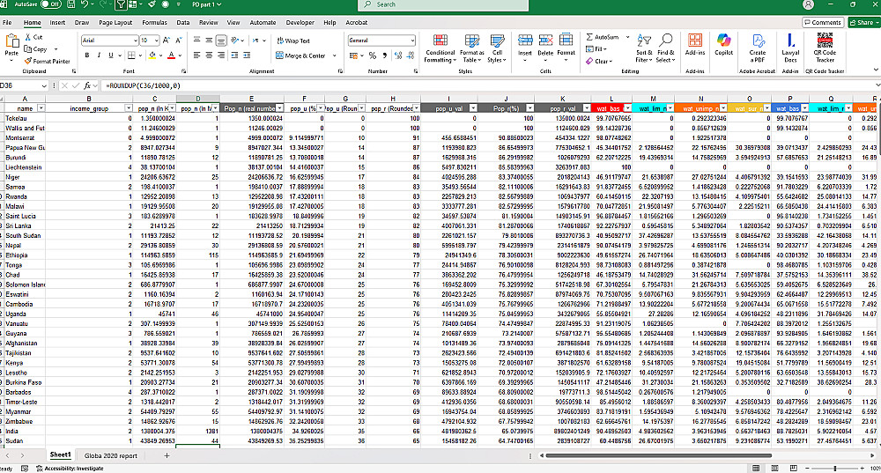
Task: Click the Copy button
Action: (36, 49)
